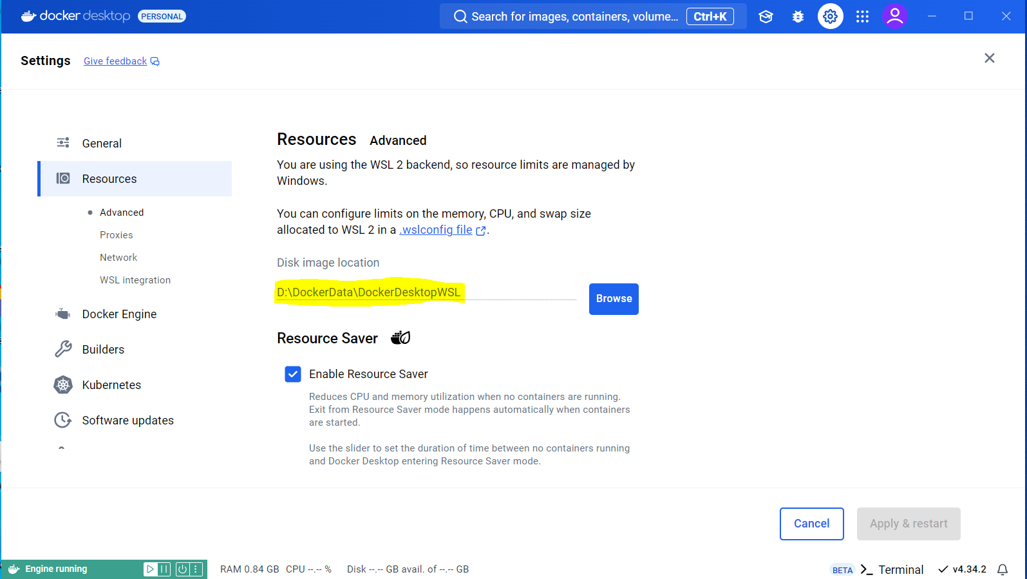Click the Ctrl+K shortcut badge
This screenshot has width=1027, height=579.
(710, 16)
